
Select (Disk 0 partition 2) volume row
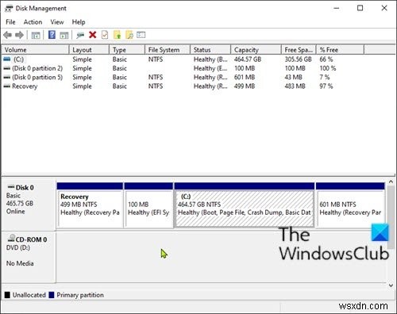pyautogui.click(x=183, y=68)
